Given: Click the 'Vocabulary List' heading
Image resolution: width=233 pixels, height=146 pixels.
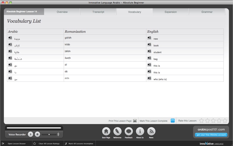Looking at the screenshot, I should [x=24, y=21].
